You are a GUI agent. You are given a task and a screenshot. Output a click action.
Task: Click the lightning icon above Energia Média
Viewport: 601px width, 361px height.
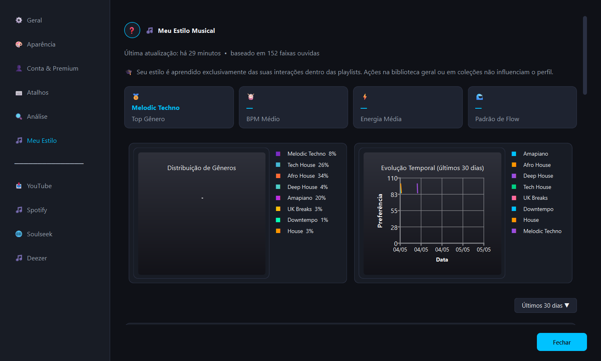tap(365, 97)
